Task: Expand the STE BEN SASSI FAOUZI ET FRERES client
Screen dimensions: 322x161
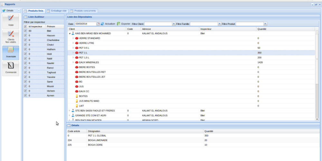Action: [69, 110]
